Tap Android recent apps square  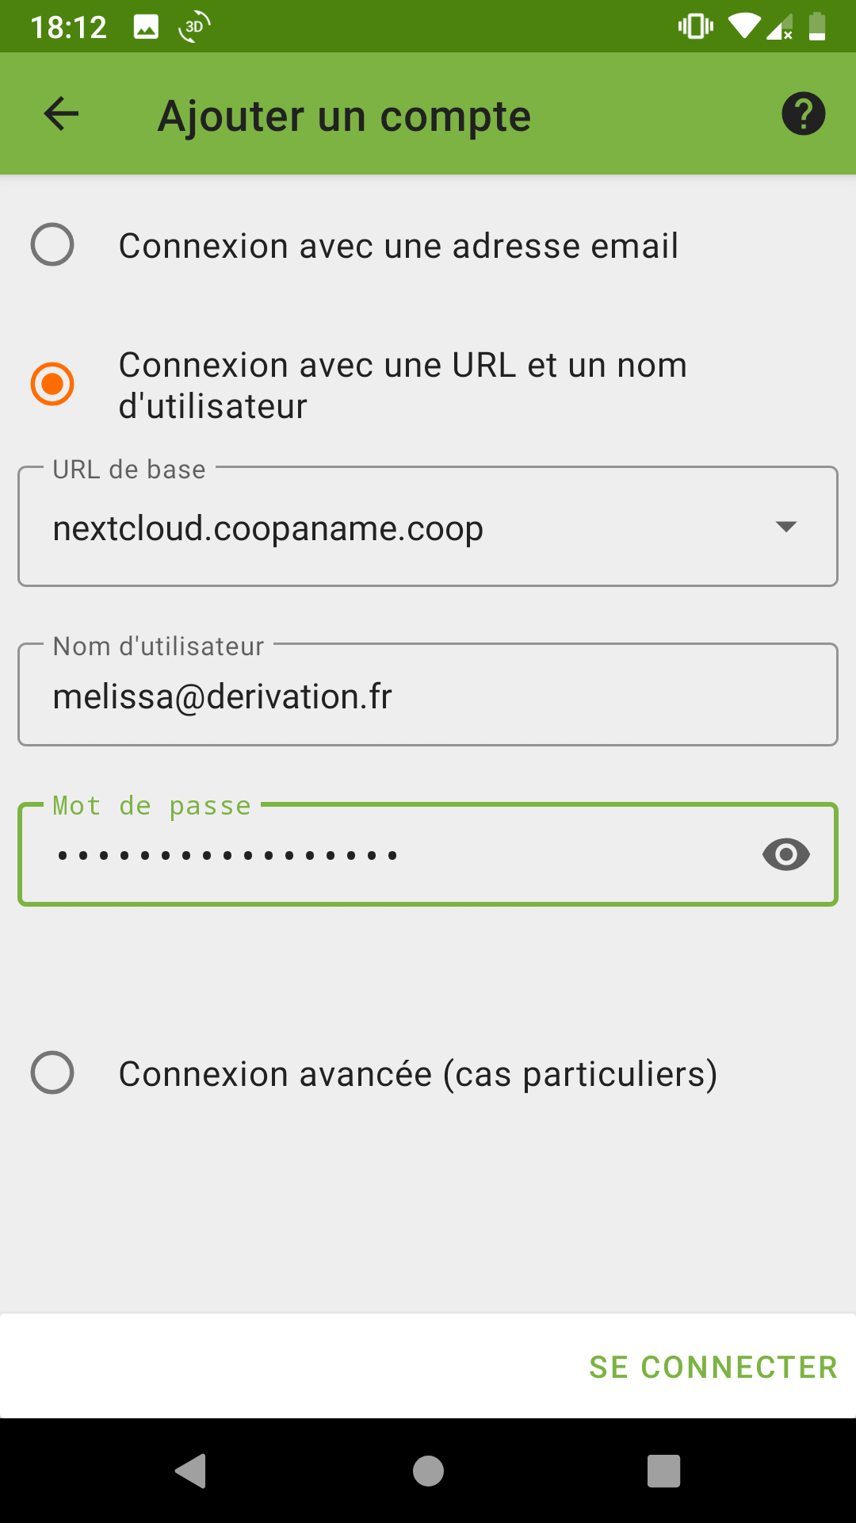663,1471
